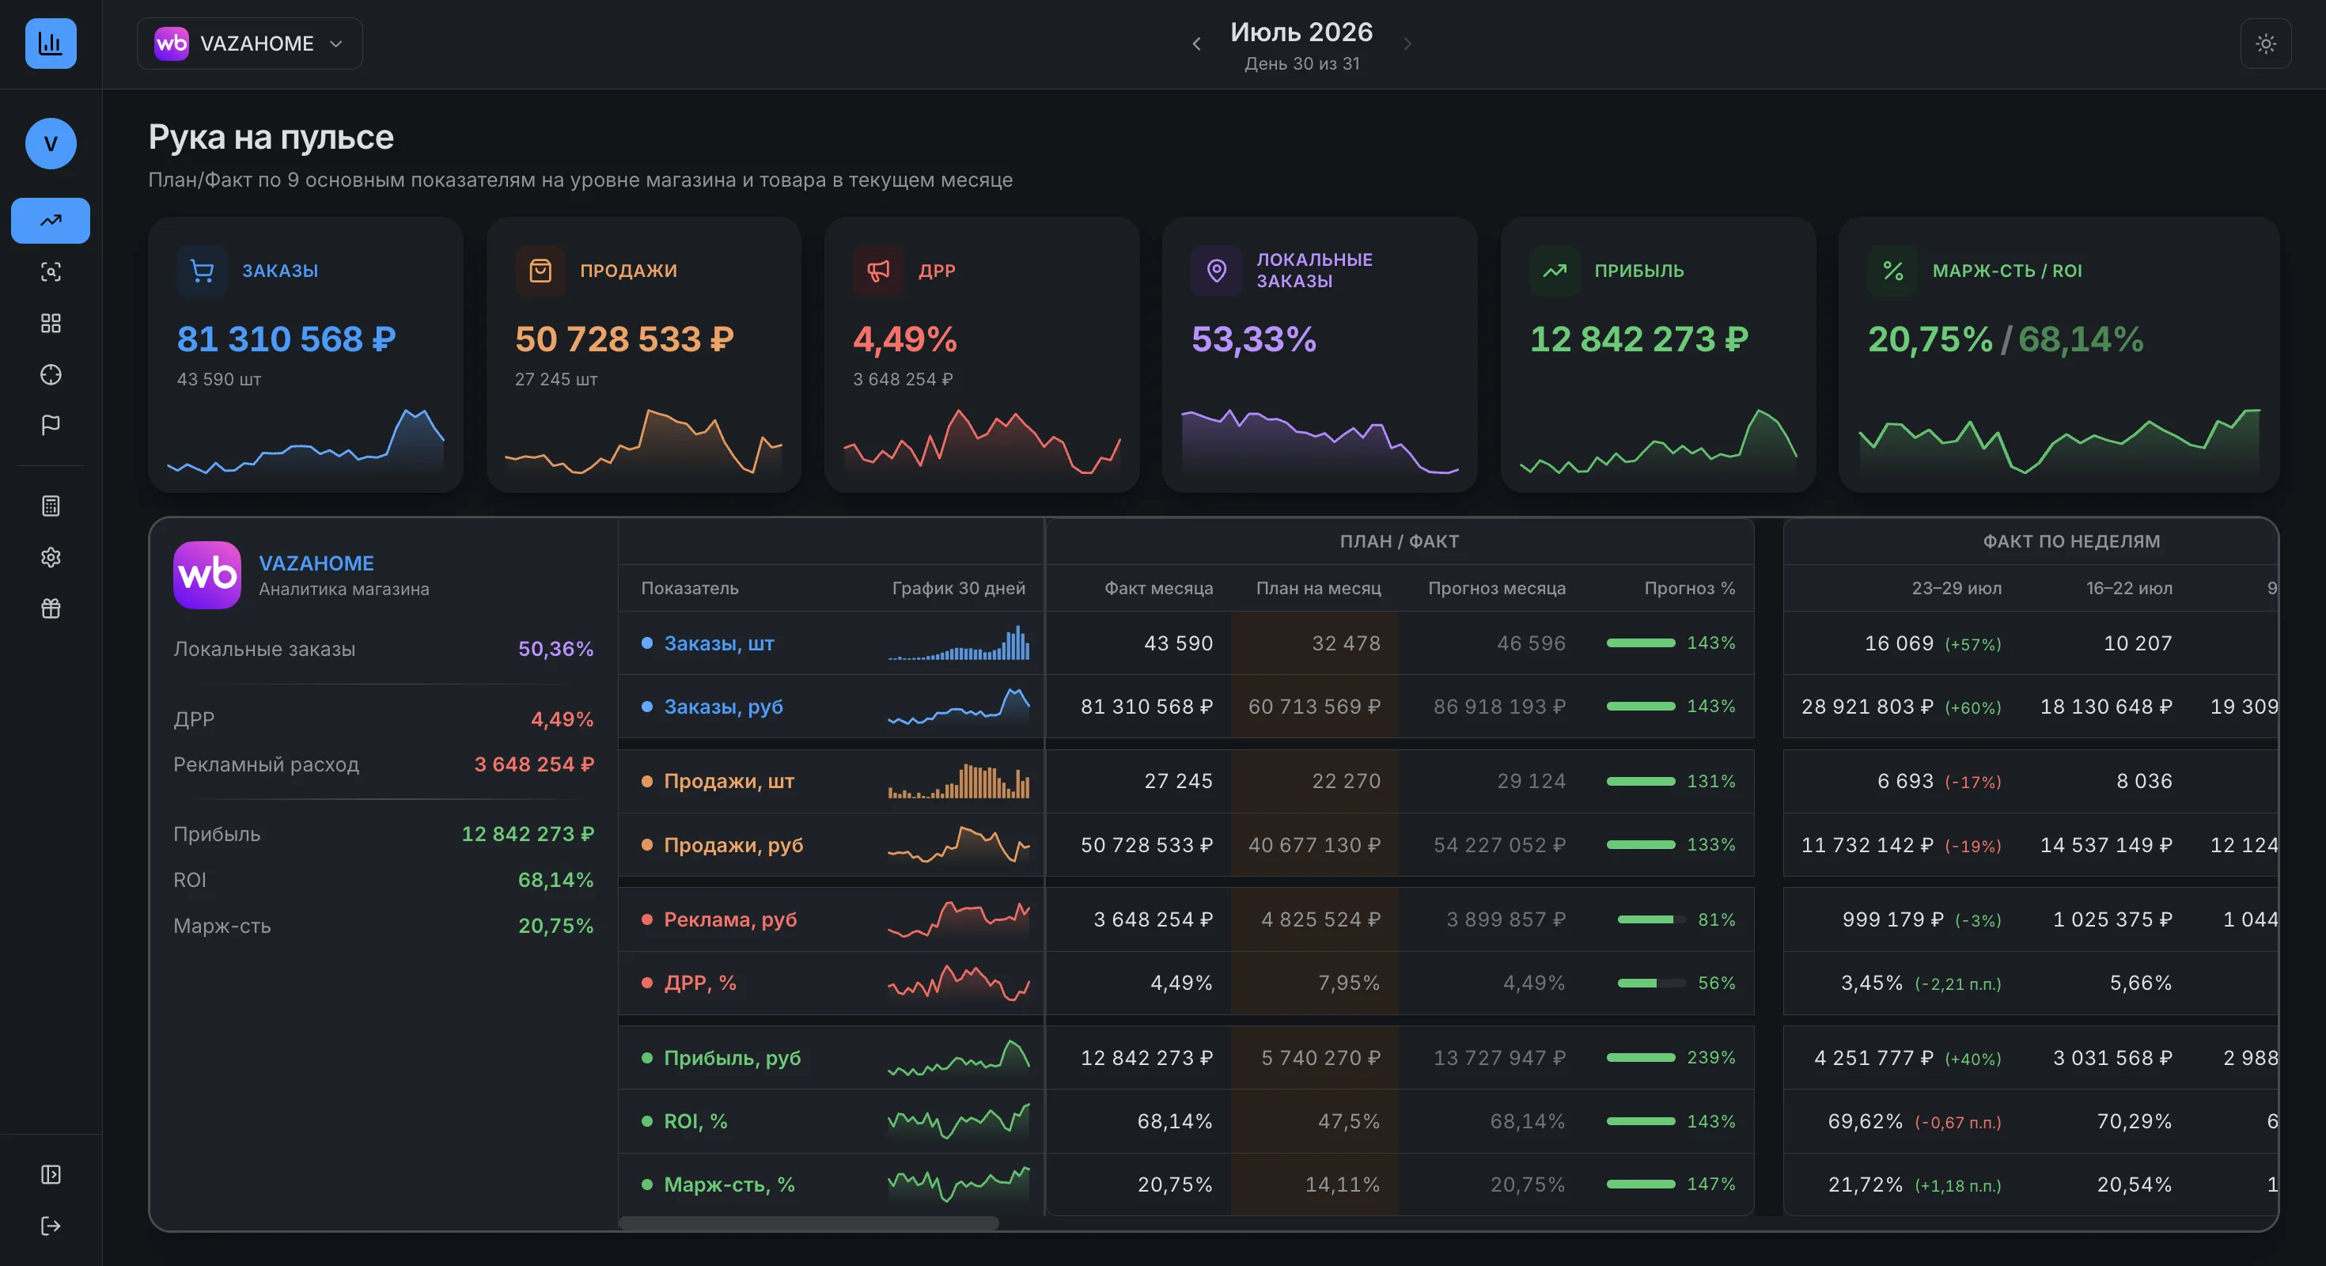The height and width of the screenshot is (1266, 2326).
Task: Click the График 30 дней column header
Action: pyautogui.click(x=958, y=588)
